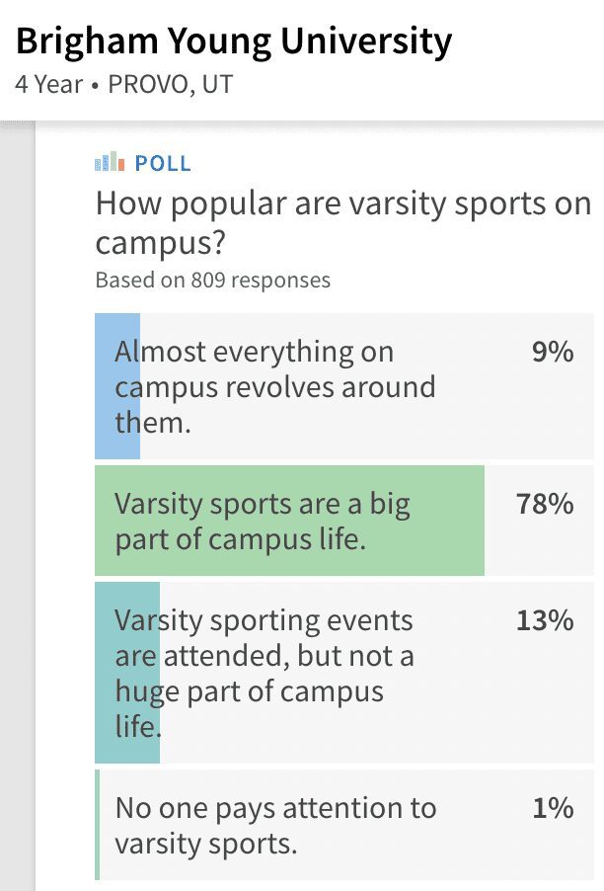Image resolution: width=604 pixels, height=891 pixels.
Task: Click the 1% percentage value
Action: (553, 808)
